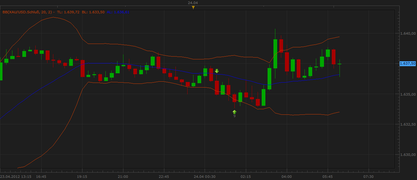417x180 pixels.
Task: Click the orange triangle day-separator marker
Action: [193, 7]
